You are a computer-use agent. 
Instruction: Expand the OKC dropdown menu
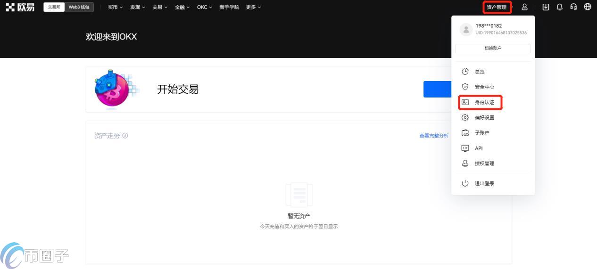pyautogui.click(x=205, y=7)
